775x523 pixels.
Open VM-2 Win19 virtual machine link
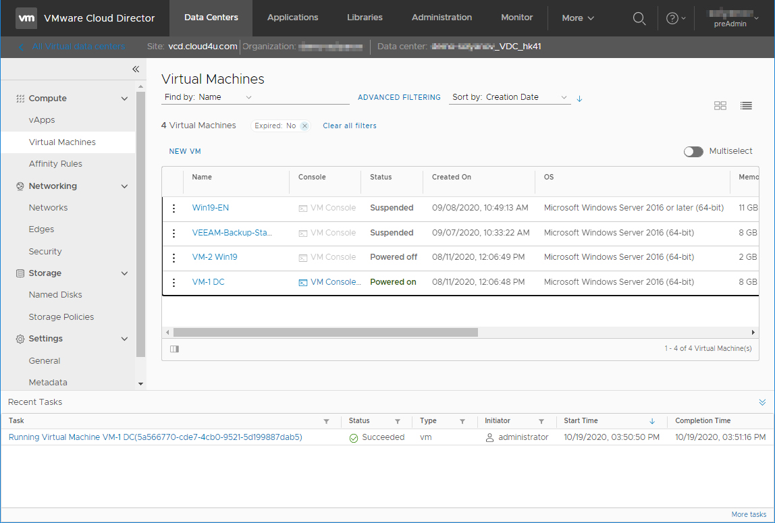(x=215, y=257)
